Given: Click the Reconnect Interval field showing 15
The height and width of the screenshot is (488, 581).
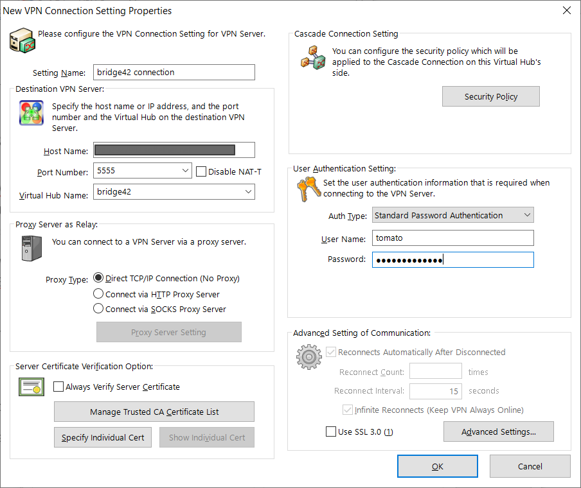Looking at the screenshot, I should pos(436,390).
